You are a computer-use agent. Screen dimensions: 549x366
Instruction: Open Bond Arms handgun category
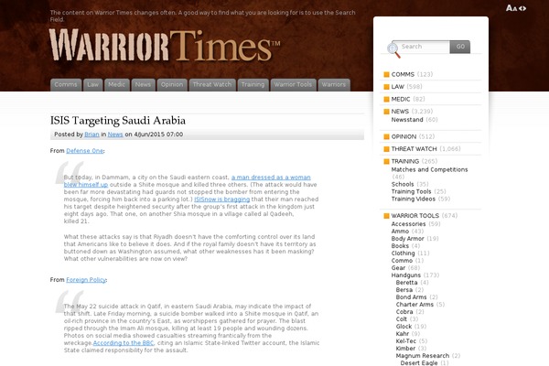pos(412,297)
